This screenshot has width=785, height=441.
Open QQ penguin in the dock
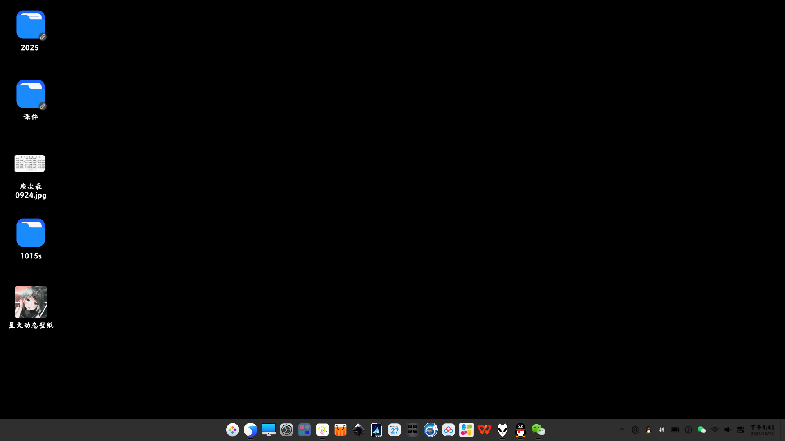coord(520,430)
